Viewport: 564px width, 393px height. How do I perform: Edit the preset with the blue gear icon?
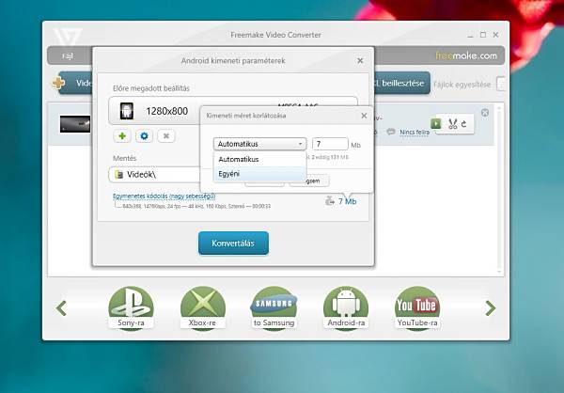point(144,136)
